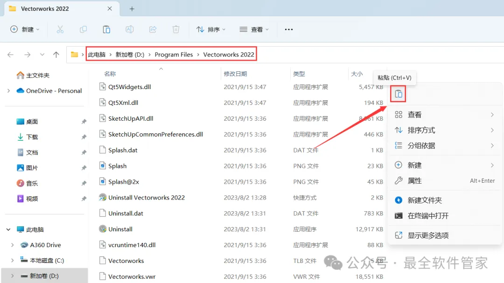Image resolution: width=504 pixels, height=283 pixels.
Task: Open the 新建 toolbar dropdown
Action: coord(25,29)
